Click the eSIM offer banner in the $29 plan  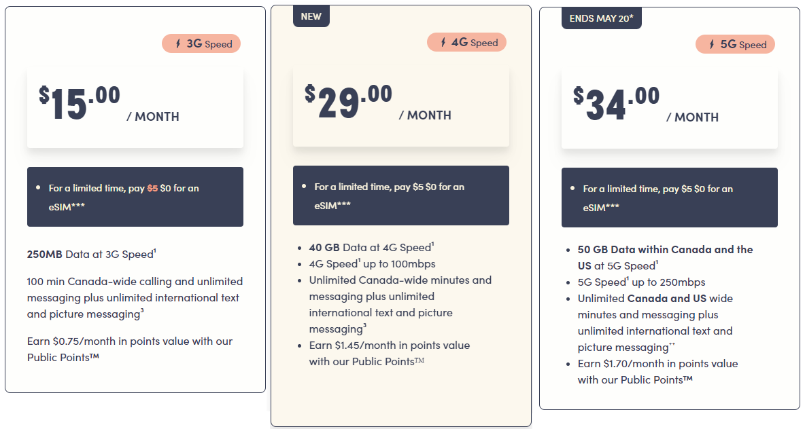400,195
